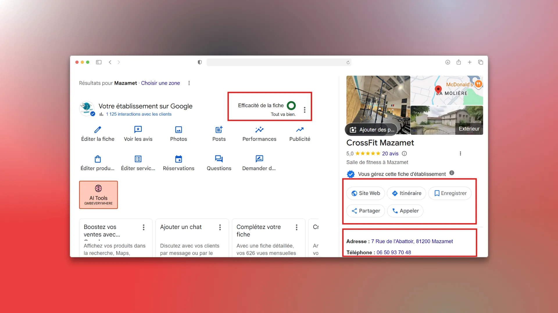558x313 pixels.
Task: Open the Boostez vos ventes card menu
Action: coord(143,227)
